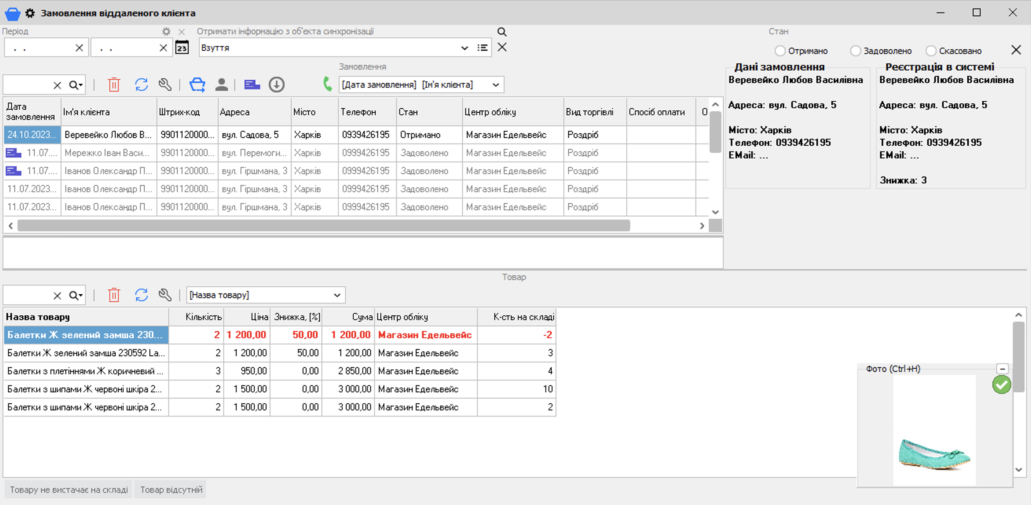Click the wrench tool in goods toolbar
Viewport: 1031px width, 505px height.
[x=165, y=295]
